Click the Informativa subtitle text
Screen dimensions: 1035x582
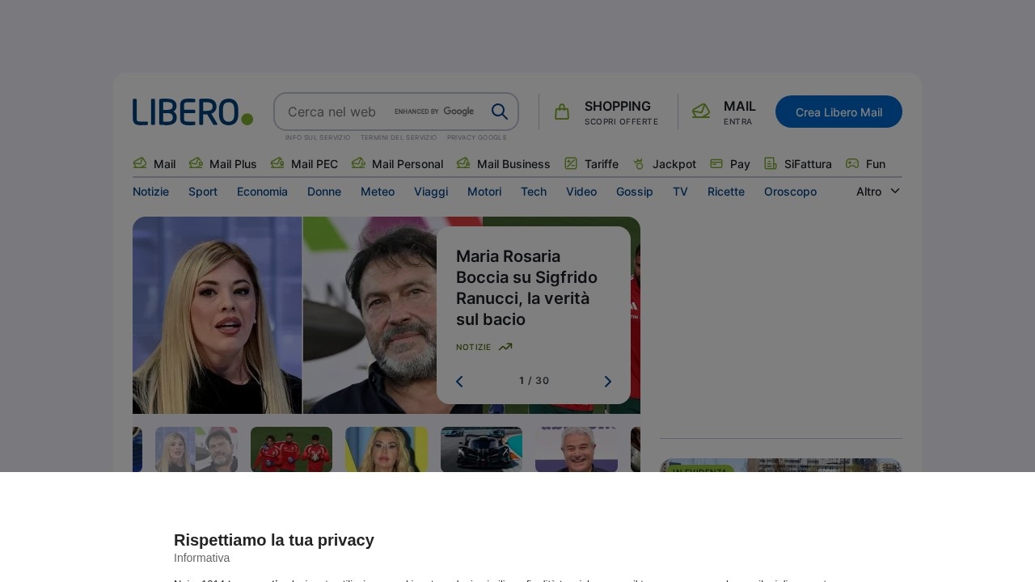click(202, 558)
